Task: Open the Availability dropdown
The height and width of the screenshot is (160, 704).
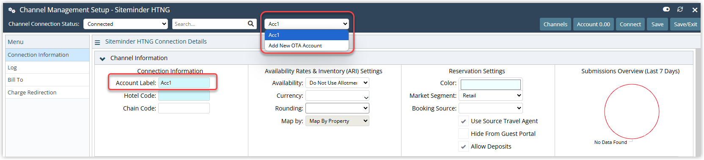Action: pos(337,83)
